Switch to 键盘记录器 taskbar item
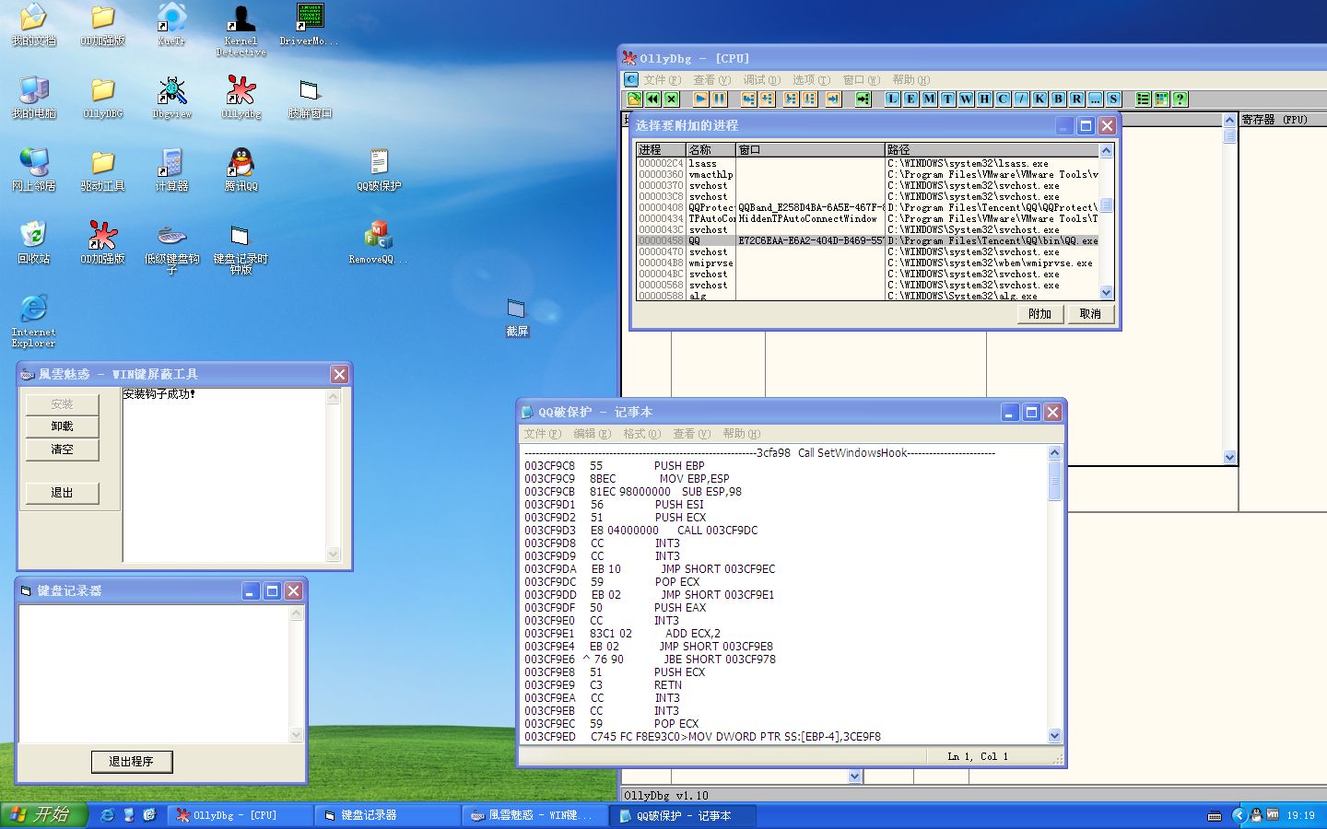 [x=387, y=815]
